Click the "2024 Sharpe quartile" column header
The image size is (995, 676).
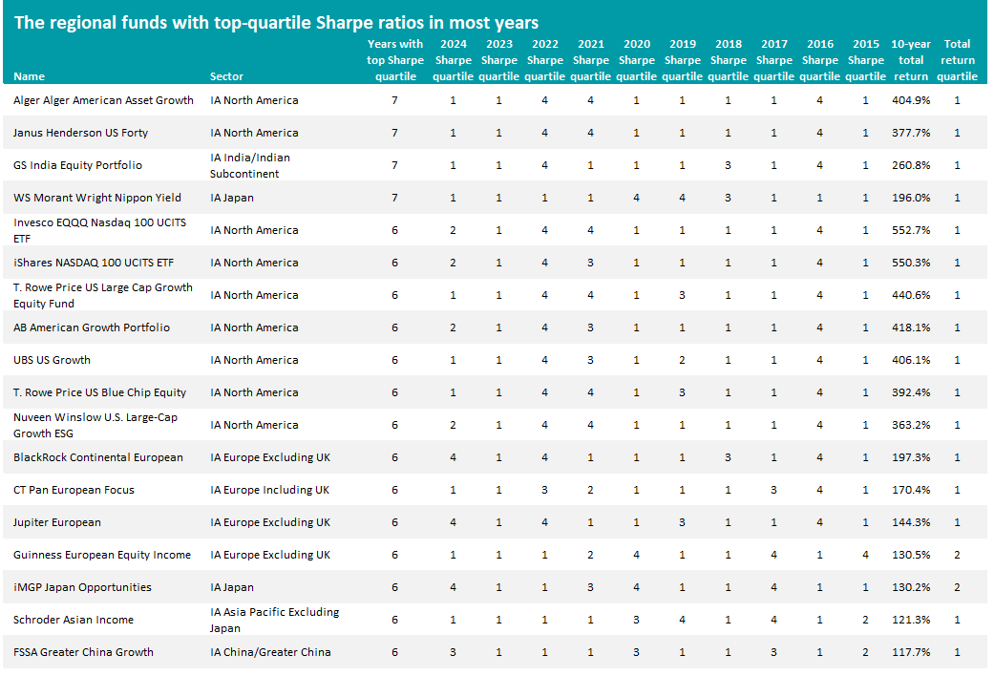click(453, 60)
